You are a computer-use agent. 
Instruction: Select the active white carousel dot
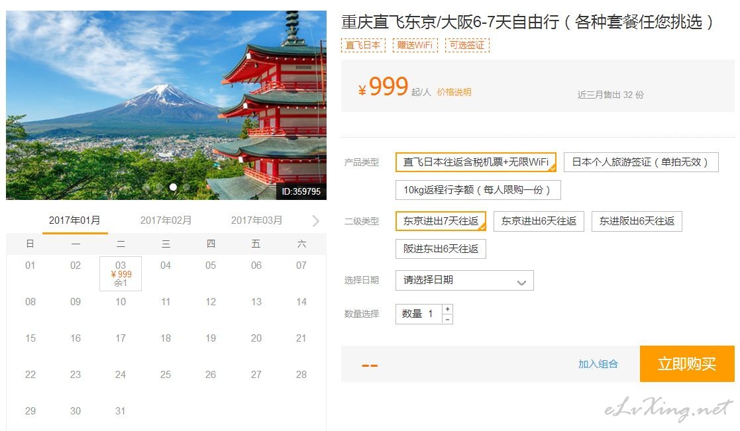tap(173, 187)
